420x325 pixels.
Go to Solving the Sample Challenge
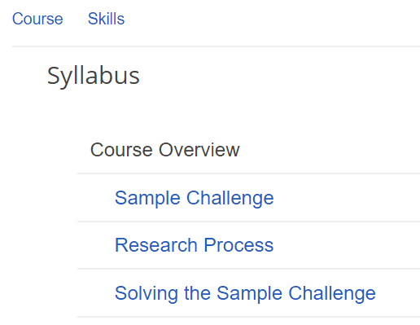[x=245, y=293]
